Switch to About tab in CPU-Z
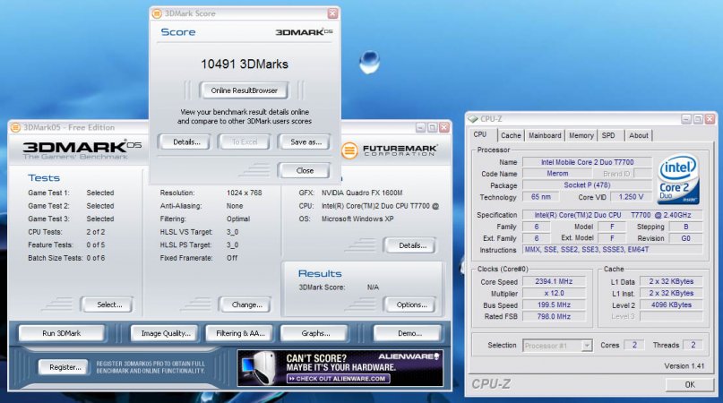This screenshot has width=723, height=403. 639,135
